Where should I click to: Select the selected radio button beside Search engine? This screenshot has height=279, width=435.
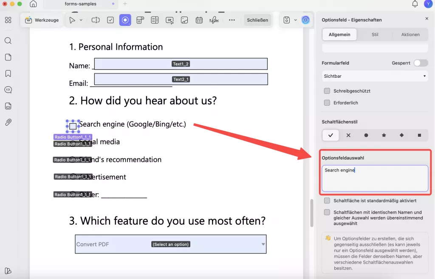(73, 126)
